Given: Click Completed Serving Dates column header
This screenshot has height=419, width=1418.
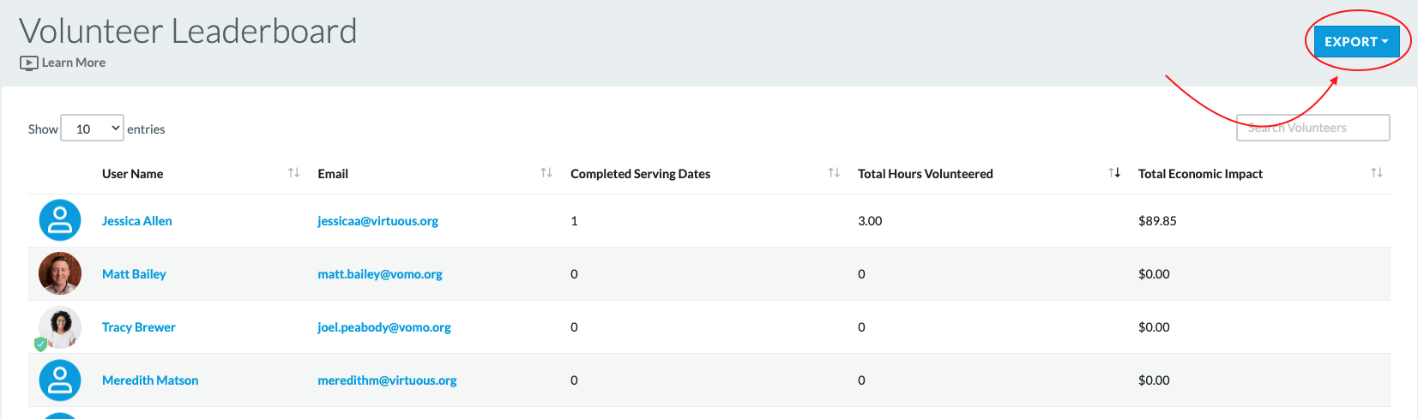Looking at the screenshot, I should (640, 174).
